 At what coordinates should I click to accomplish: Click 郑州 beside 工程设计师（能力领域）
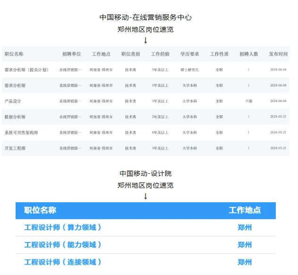point(245,245)
